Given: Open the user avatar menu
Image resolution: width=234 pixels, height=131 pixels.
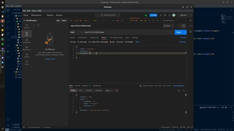Looking at the screenshot, I should click(174, 15).
